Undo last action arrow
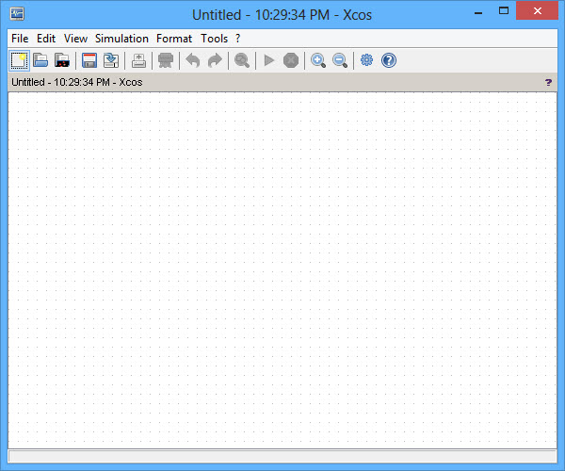Viewport: 565px width, 471px height. point(193,60)
